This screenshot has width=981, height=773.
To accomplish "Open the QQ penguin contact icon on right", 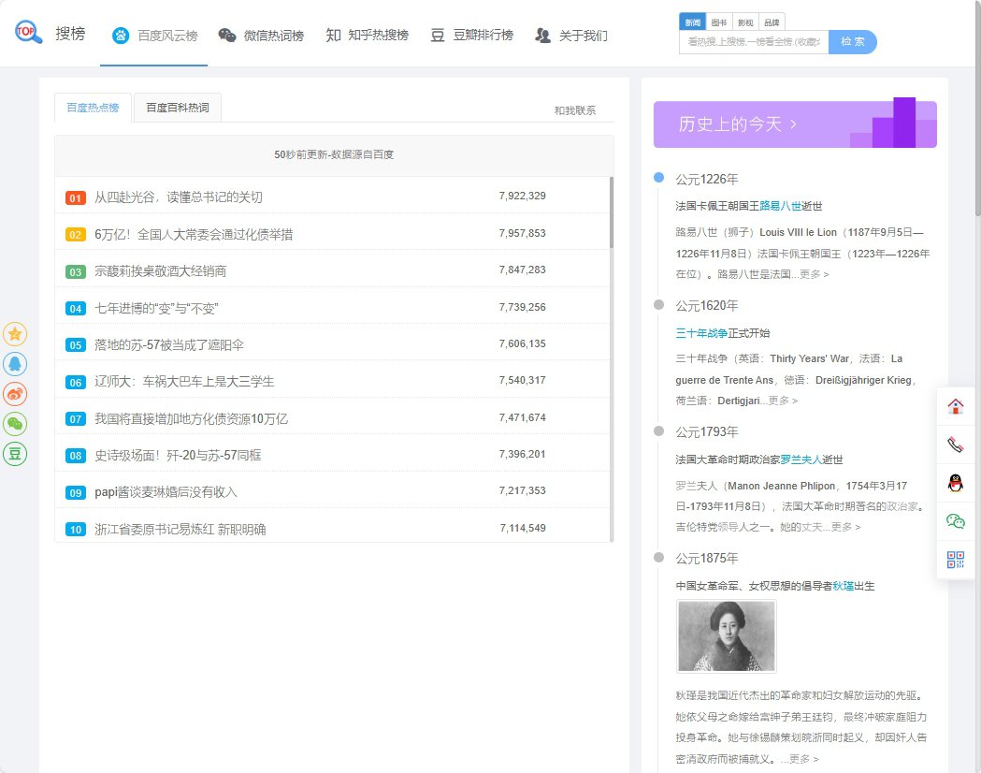I will 955,483.
